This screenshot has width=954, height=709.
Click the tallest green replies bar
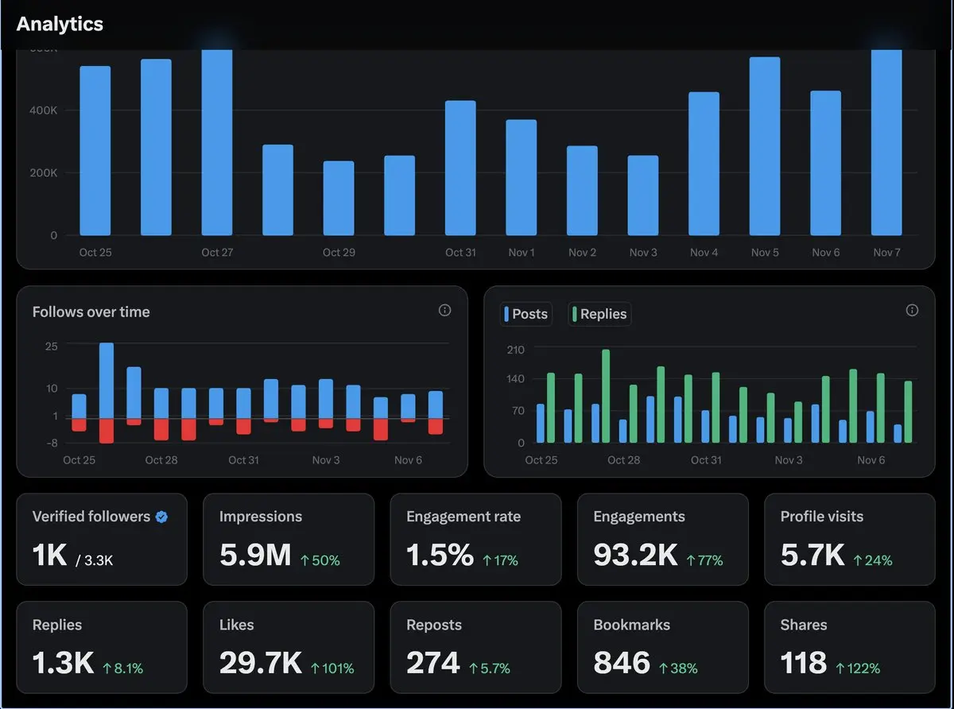tap(606, 396)
